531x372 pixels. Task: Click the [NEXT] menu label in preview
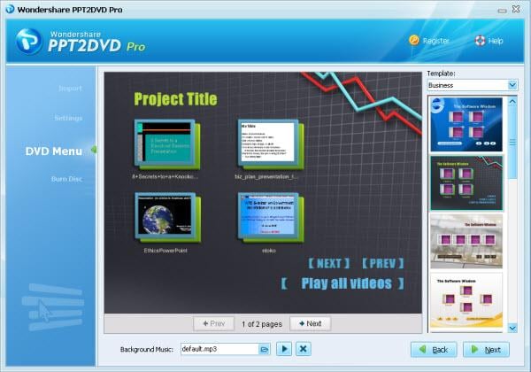[x=328, y=263]
